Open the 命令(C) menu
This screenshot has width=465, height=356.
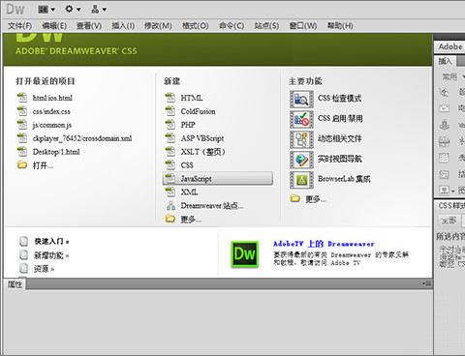(x=232, y=26)
